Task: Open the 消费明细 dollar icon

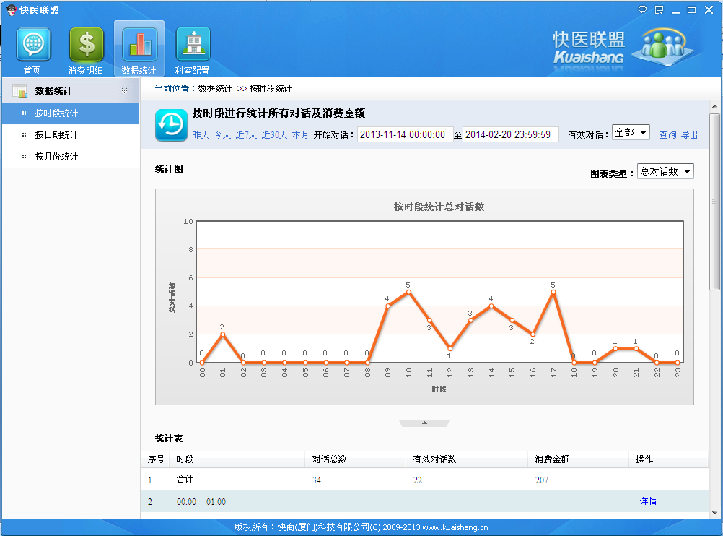Action: pyautogui.click(x=86, y=46)
